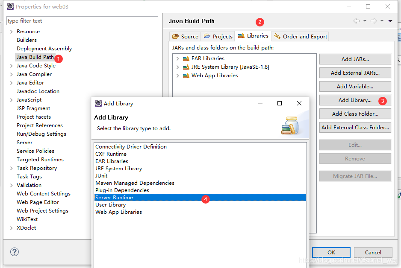Open the forward history dropdown arrow
The width and height of the screenshot is (401, 268).
pos(382,21)
